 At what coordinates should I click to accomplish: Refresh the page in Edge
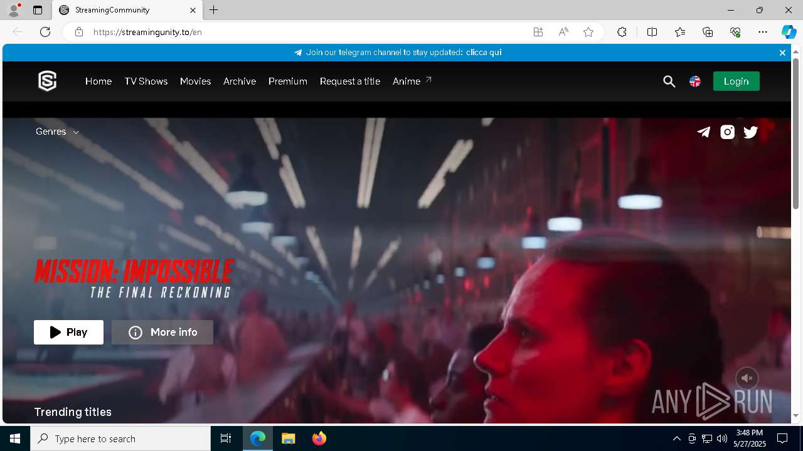click(45, 32)
